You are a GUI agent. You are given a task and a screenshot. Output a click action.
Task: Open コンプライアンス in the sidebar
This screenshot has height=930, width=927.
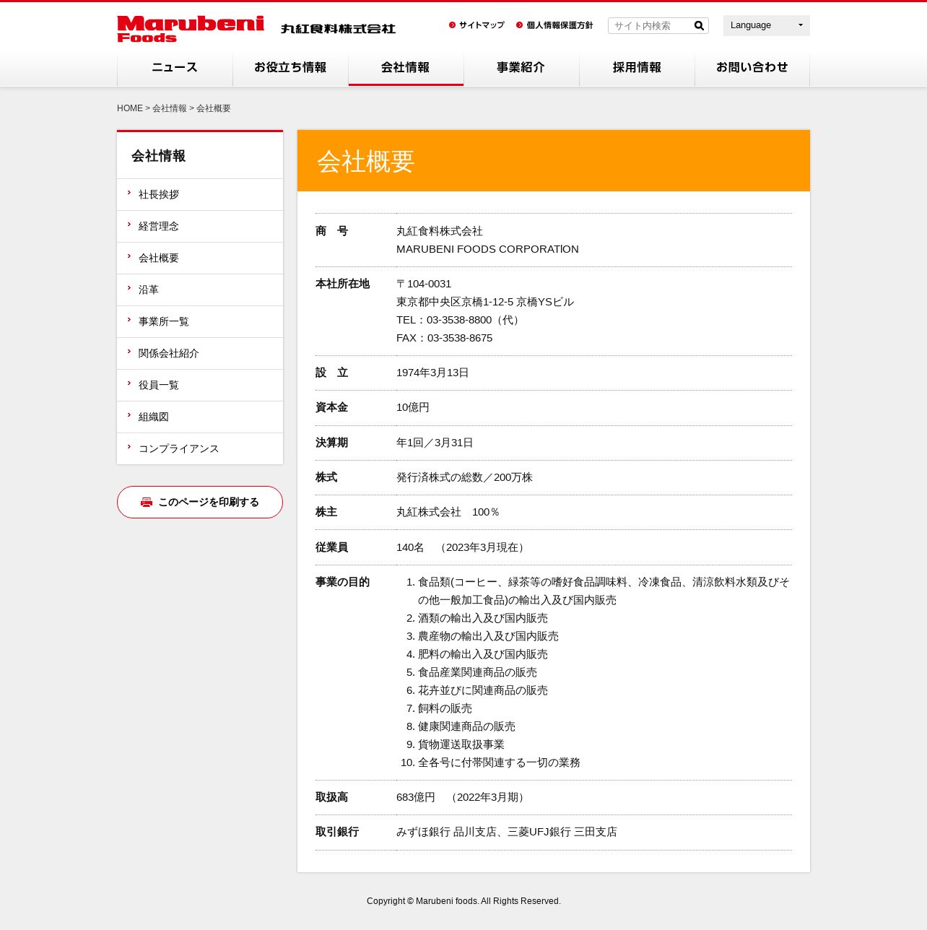tap(200, 449)
